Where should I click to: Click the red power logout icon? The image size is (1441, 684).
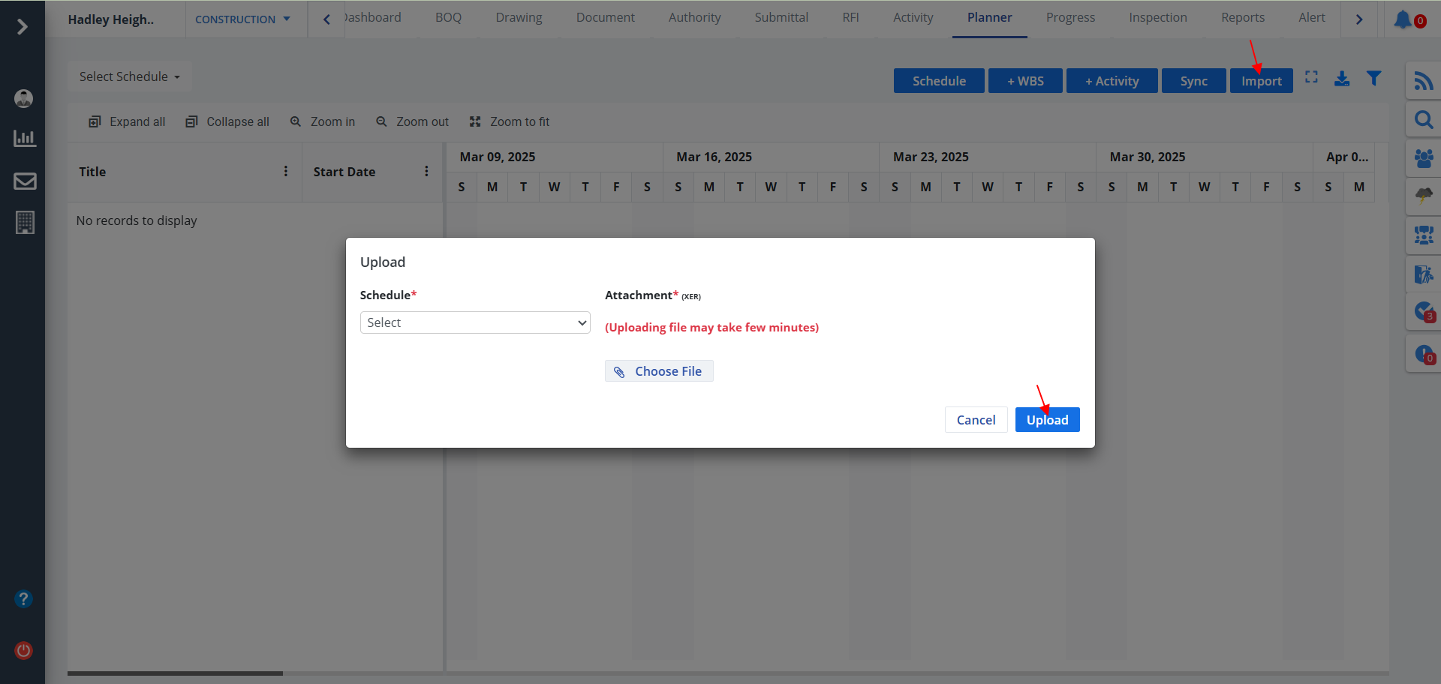coord(23,650)
